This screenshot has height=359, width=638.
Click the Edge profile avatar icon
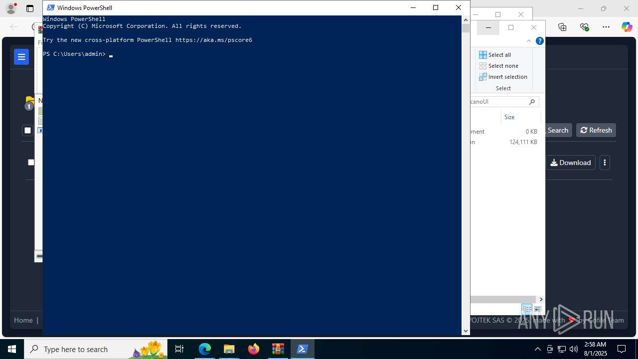click(x=10, y=8)
